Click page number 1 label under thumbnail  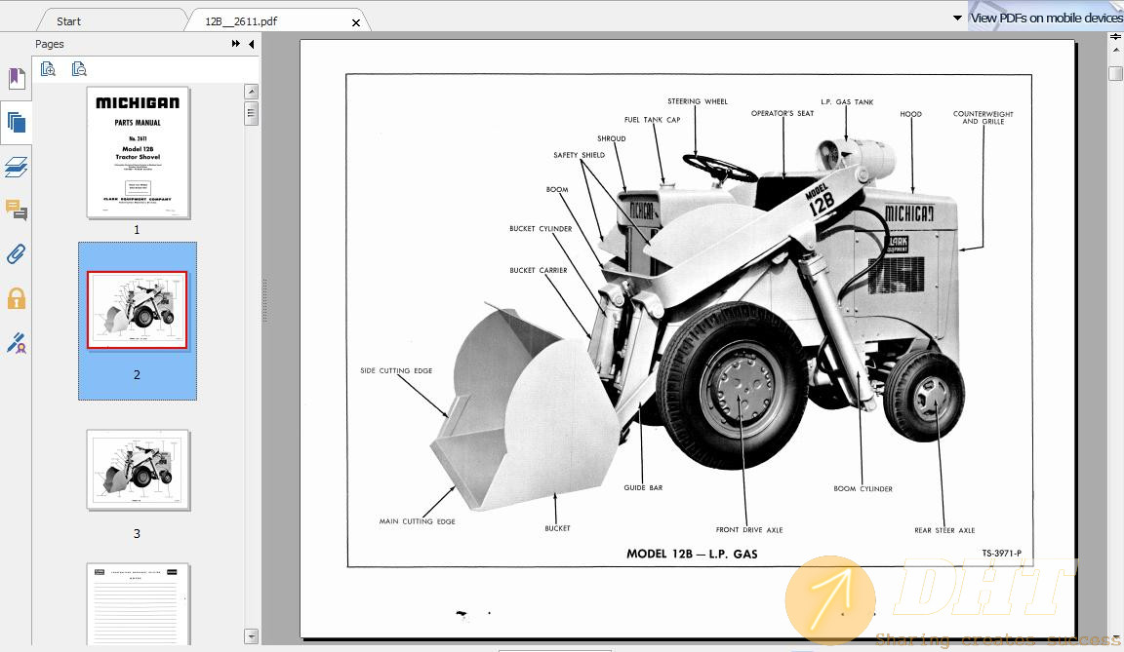tap(137, 230)
